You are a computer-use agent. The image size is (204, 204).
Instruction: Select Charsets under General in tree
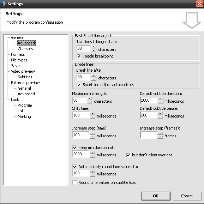click(x=25, y=49)
